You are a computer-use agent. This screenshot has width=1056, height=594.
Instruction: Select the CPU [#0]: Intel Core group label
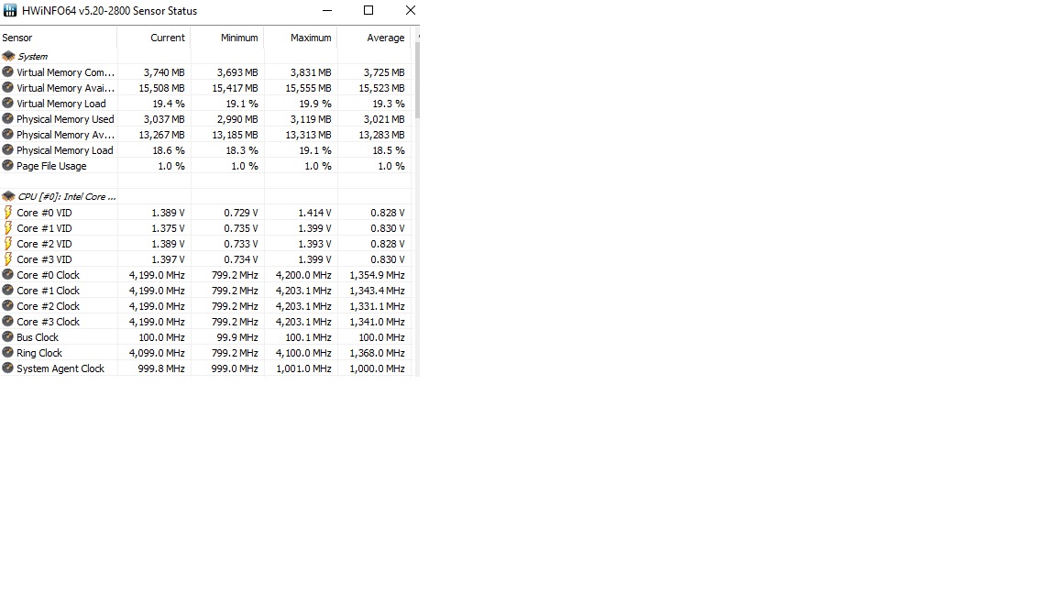67,197
